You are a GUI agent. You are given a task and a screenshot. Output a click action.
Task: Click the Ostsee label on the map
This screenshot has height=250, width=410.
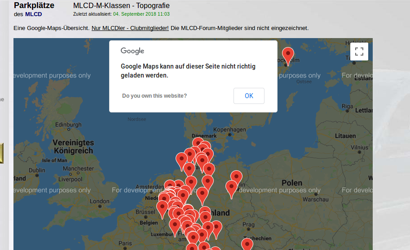pyautogui.click(x=304, y=82)
